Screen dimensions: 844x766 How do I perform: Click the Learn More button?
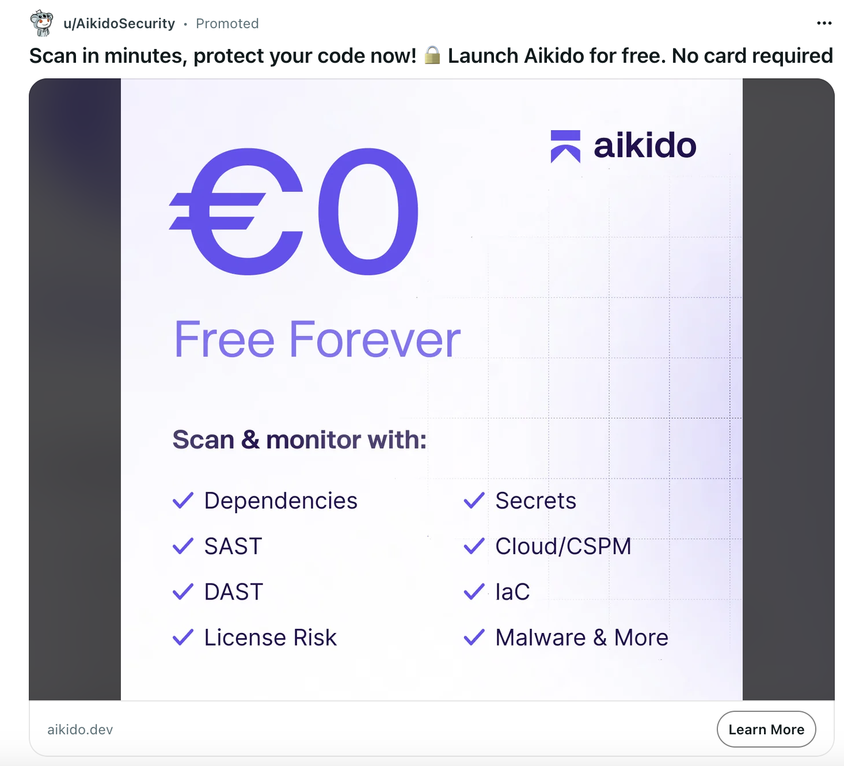[766, 729]
